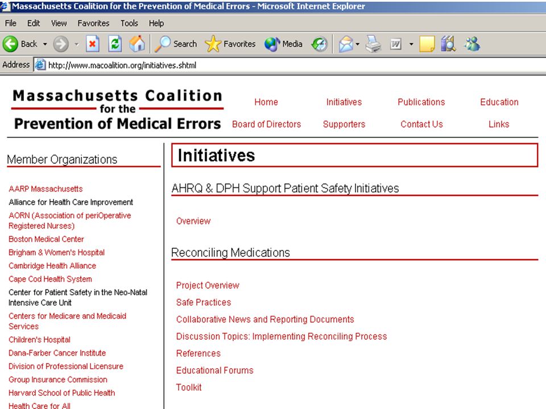Open the Toolkit link
The width and height of the screenshot is (546, 409).
[189, 387]
